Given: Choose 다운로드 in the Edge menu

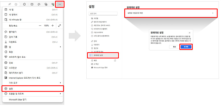Looking at the screenshot, I should click(x=32, y=42).
